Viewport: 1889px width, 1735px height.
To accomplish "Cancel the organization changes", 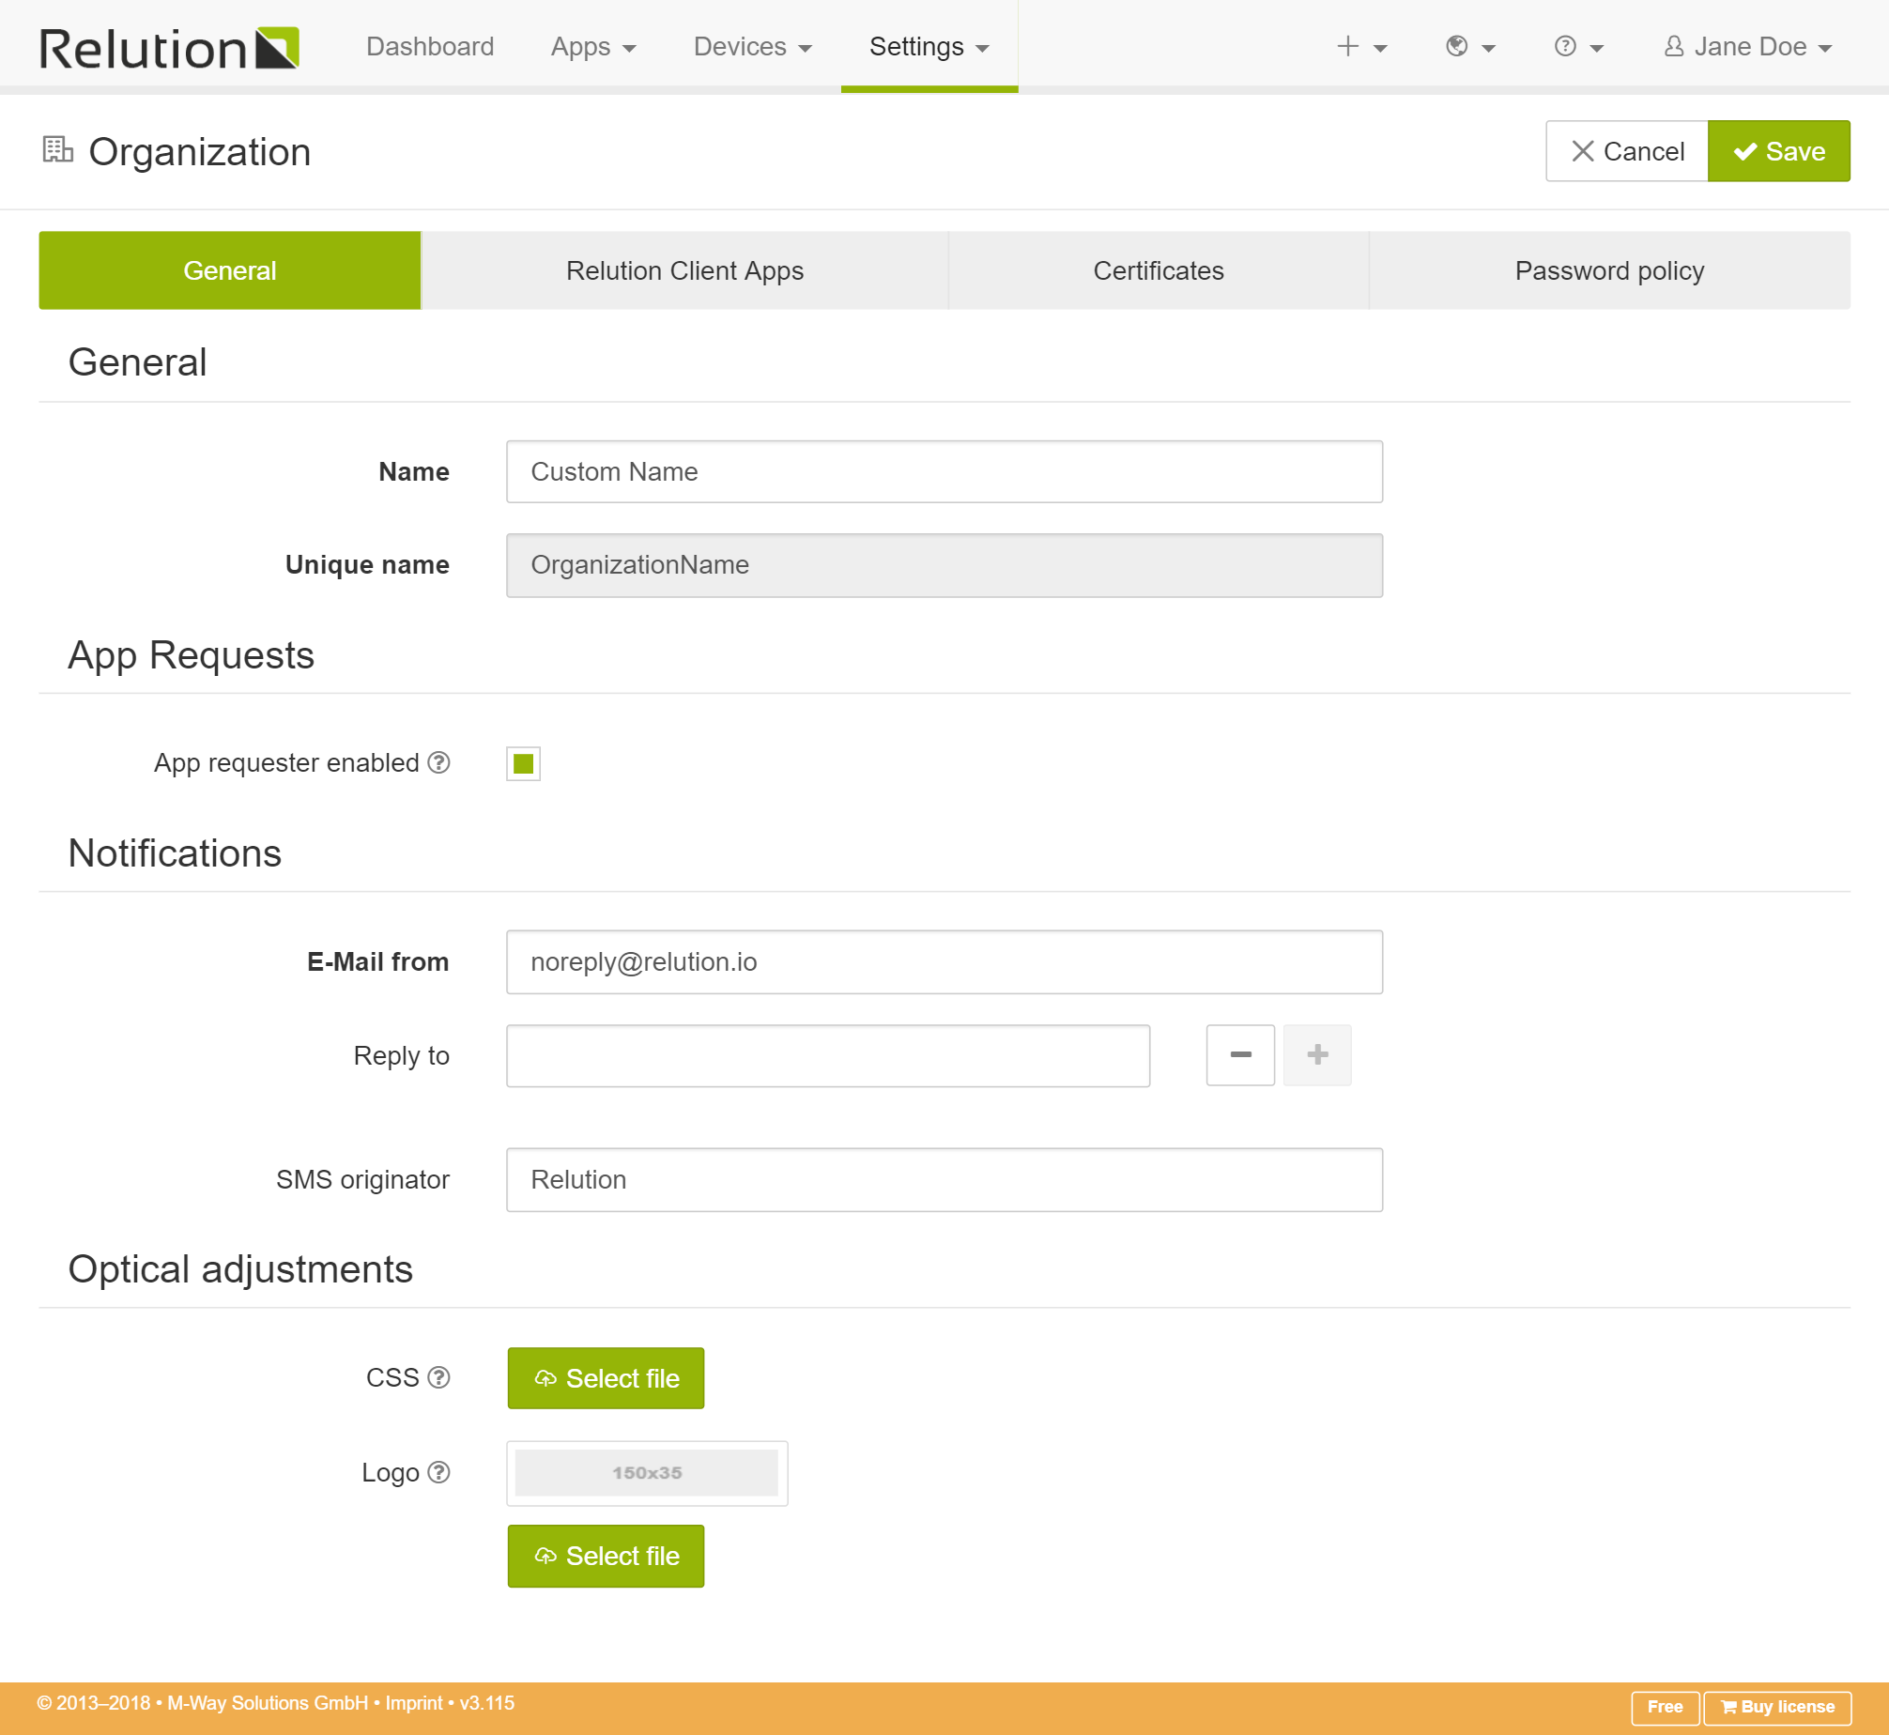I will pos(1626,151).
